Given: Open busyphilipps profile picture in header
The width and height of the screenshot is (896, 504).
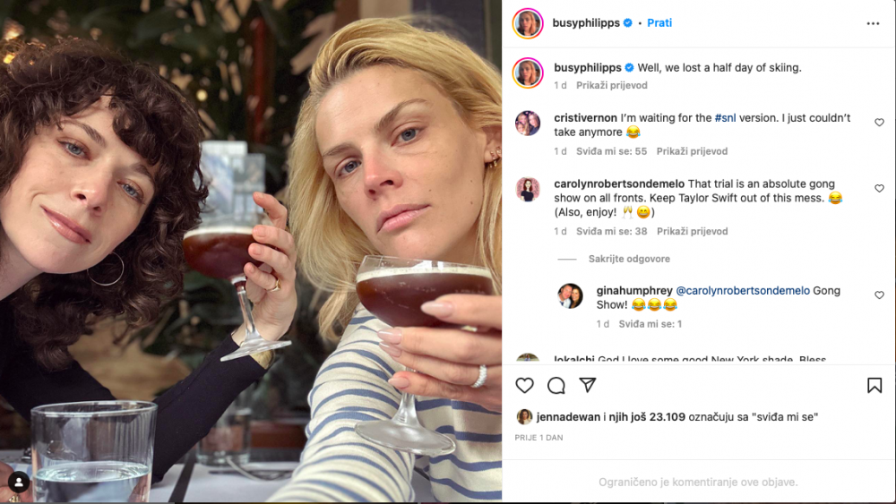Looking at the screenshot, I should (528, 23).
